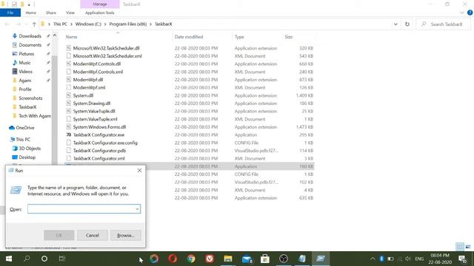The height and width of the screenshot is (266, 474).
Task: Open volume control in system tray
Action: point(408,259)
